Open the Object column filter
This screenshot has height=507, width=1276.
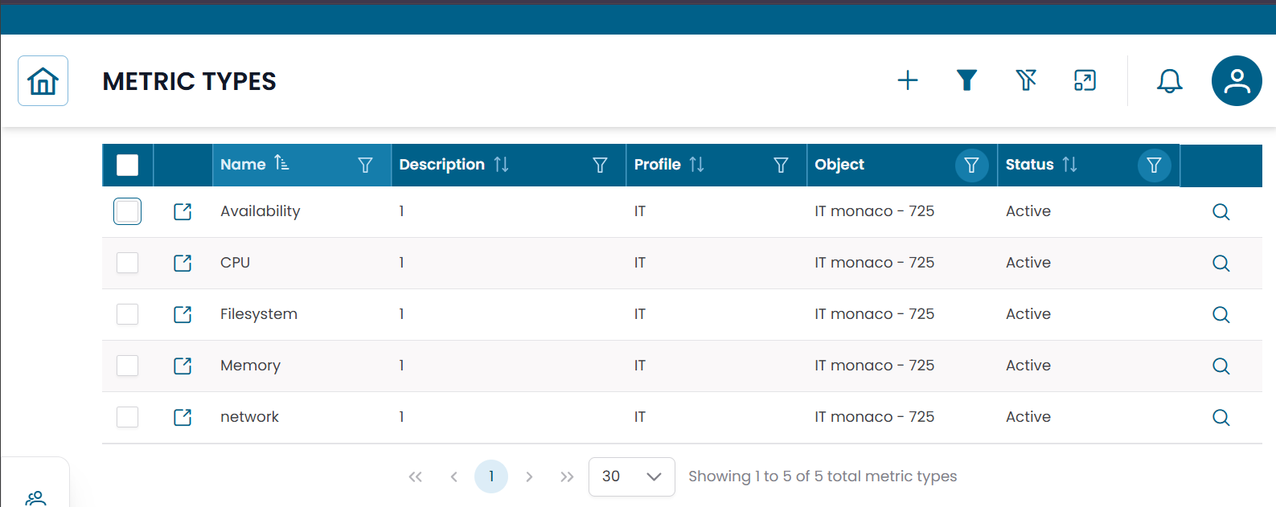pyautogui.click(x=971, y=165)
